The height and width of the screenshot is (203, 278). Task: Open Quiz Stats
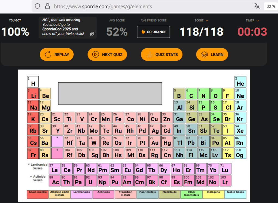pyautogui.click(x=161, y=55)
